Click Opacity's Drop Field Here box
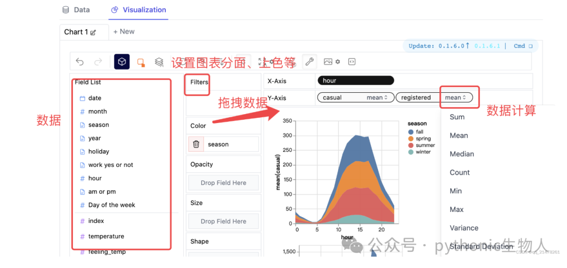Viewport: 567px width, 268px height. [224, 183]
